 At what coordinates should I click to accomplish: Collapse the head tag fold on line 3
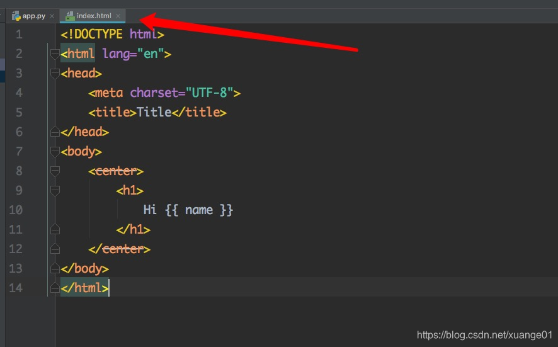55,74
